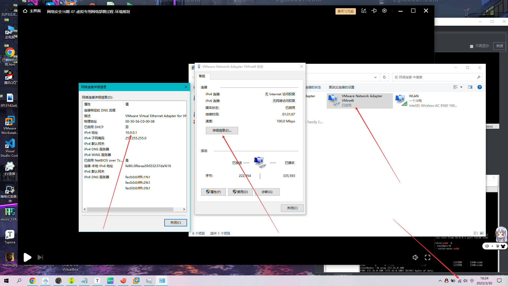The height and width of the screenshot is (286, 508).
Task: Enter fullscreen mode in the player
Action: click(428, 257)
